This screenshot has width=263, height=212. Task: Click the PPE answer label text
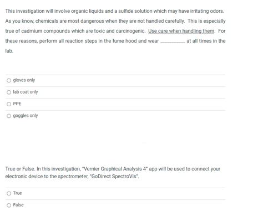pos(17,104)
